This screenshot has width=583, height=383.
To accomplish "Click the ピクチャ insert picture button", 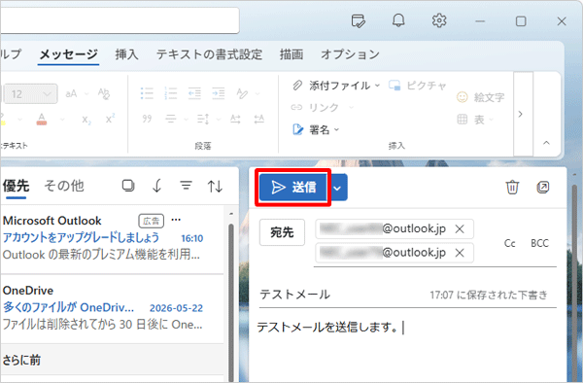I will pos(417,86).
